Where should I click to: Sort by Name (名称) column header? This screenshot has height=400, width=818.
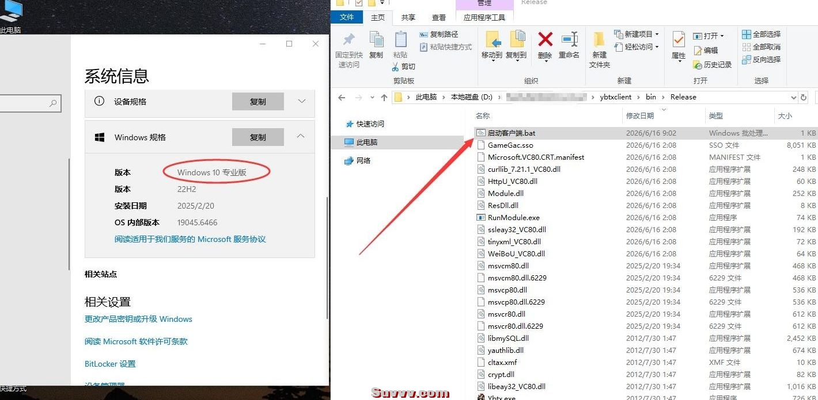pos(483,116)
